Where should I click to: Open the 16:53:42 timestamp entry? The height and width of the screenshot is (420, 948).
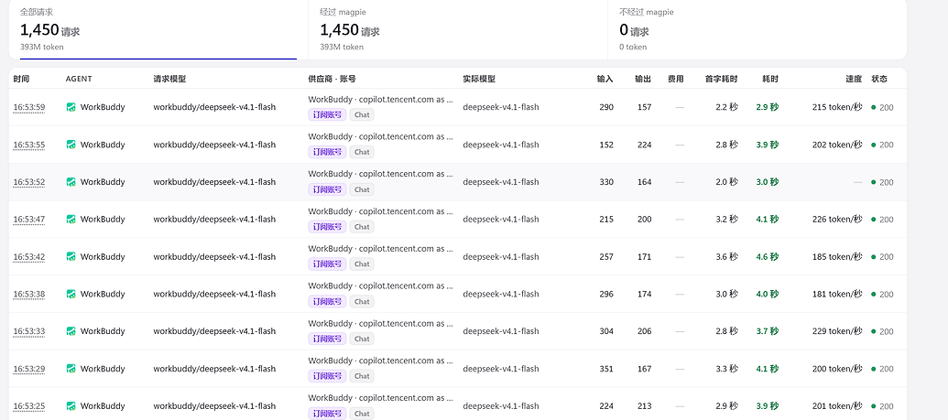[29, 257]
